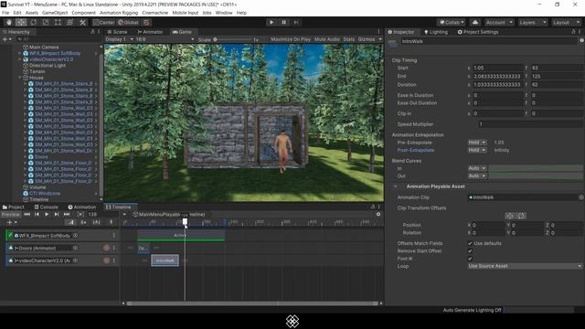The width and height of the screenshot is (585, 329).
Task: Switch to the Lighting tab
Action: (436, 32)
